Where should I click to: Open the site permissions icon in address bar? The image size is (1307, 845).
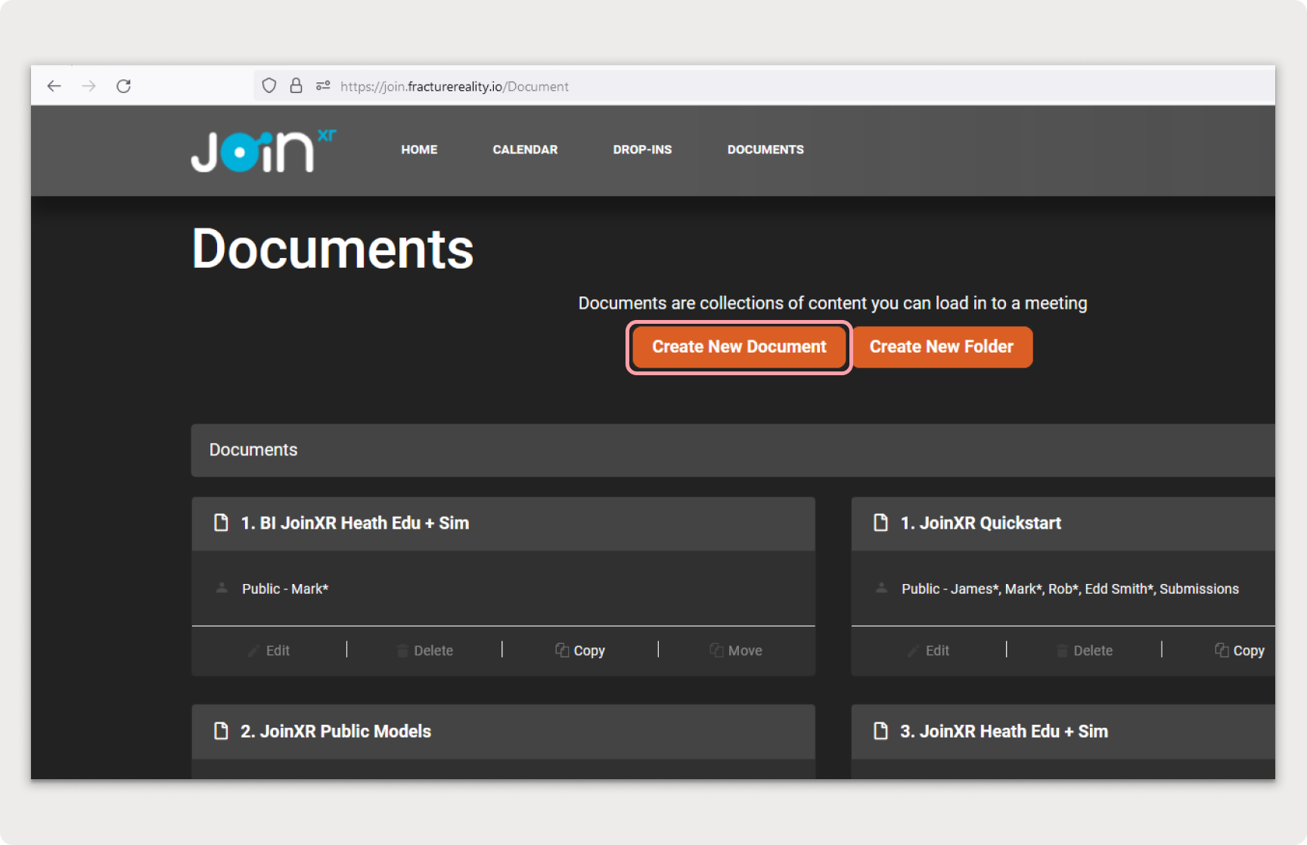coord(323,86)
